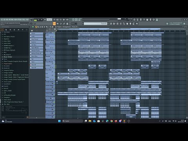Expand the Impulses folder in browser
The height and width of the screenshot is (141, 188).
click(5, 39)
